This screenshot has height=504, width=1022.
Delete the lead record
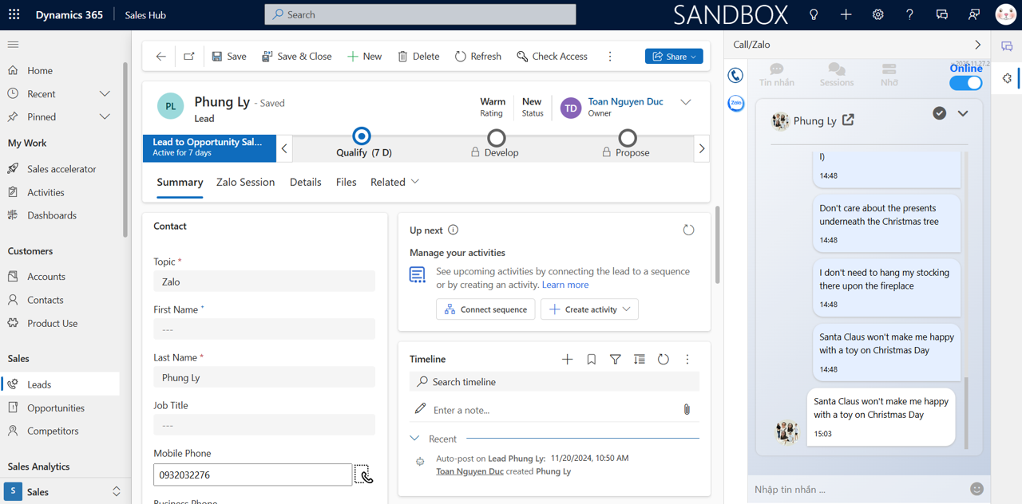[x=418, y=57]
